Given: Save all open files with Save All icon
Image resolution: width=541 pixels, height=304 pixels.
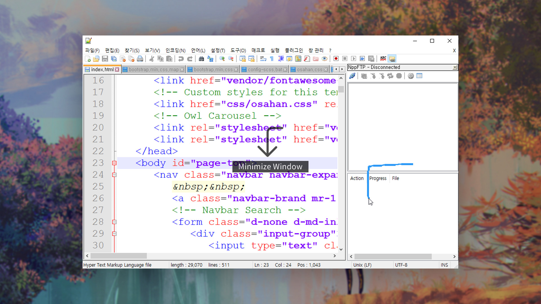Looking at the screenshot, I should pos(114,59).
